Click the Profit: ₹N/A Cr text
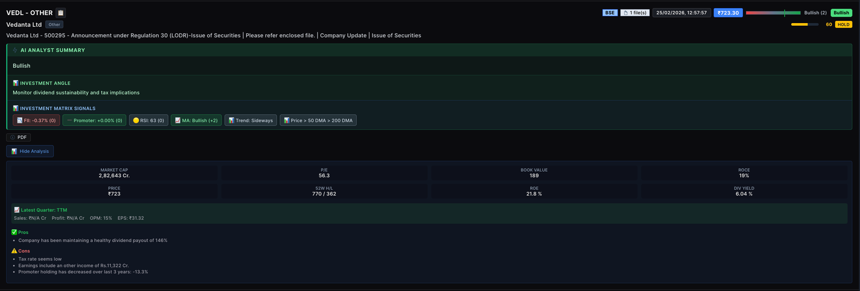 pyautogui.click(x=68, y=219)
